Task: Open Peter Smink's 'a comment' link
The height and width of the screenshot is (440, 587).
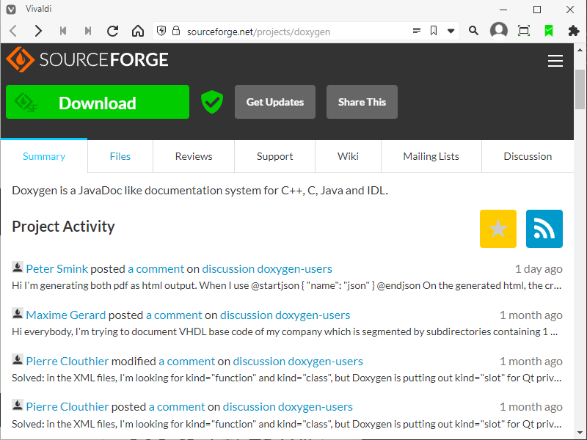Action: (156, 269)
